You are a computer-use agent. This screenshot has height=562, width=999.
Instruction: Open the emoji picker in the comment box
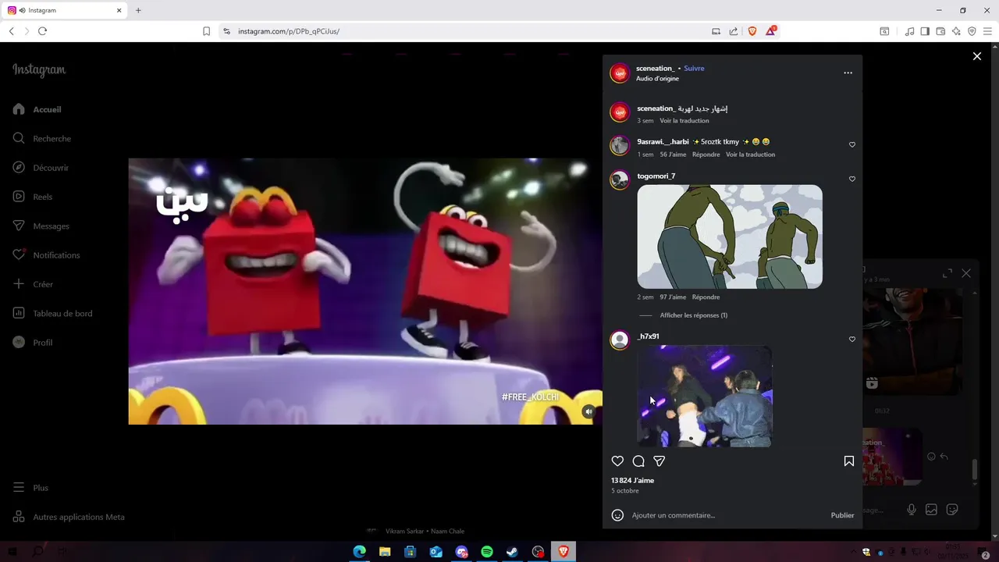coord(617,515)
